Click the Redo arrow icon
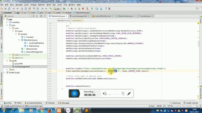Viewport: 202px width, 113px height. pyautogui.click(x=17, y=9)
